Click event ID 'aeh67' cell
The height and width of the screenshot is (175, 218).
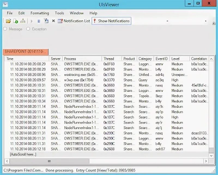(160, 149)
